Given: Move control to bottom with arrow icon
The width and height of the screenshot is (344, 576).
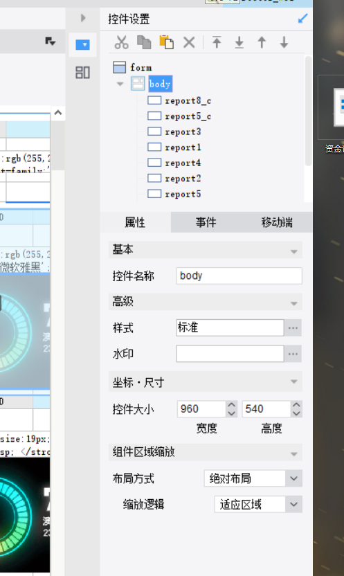Looking at the screenshot, I should click(x=239, y=42).
